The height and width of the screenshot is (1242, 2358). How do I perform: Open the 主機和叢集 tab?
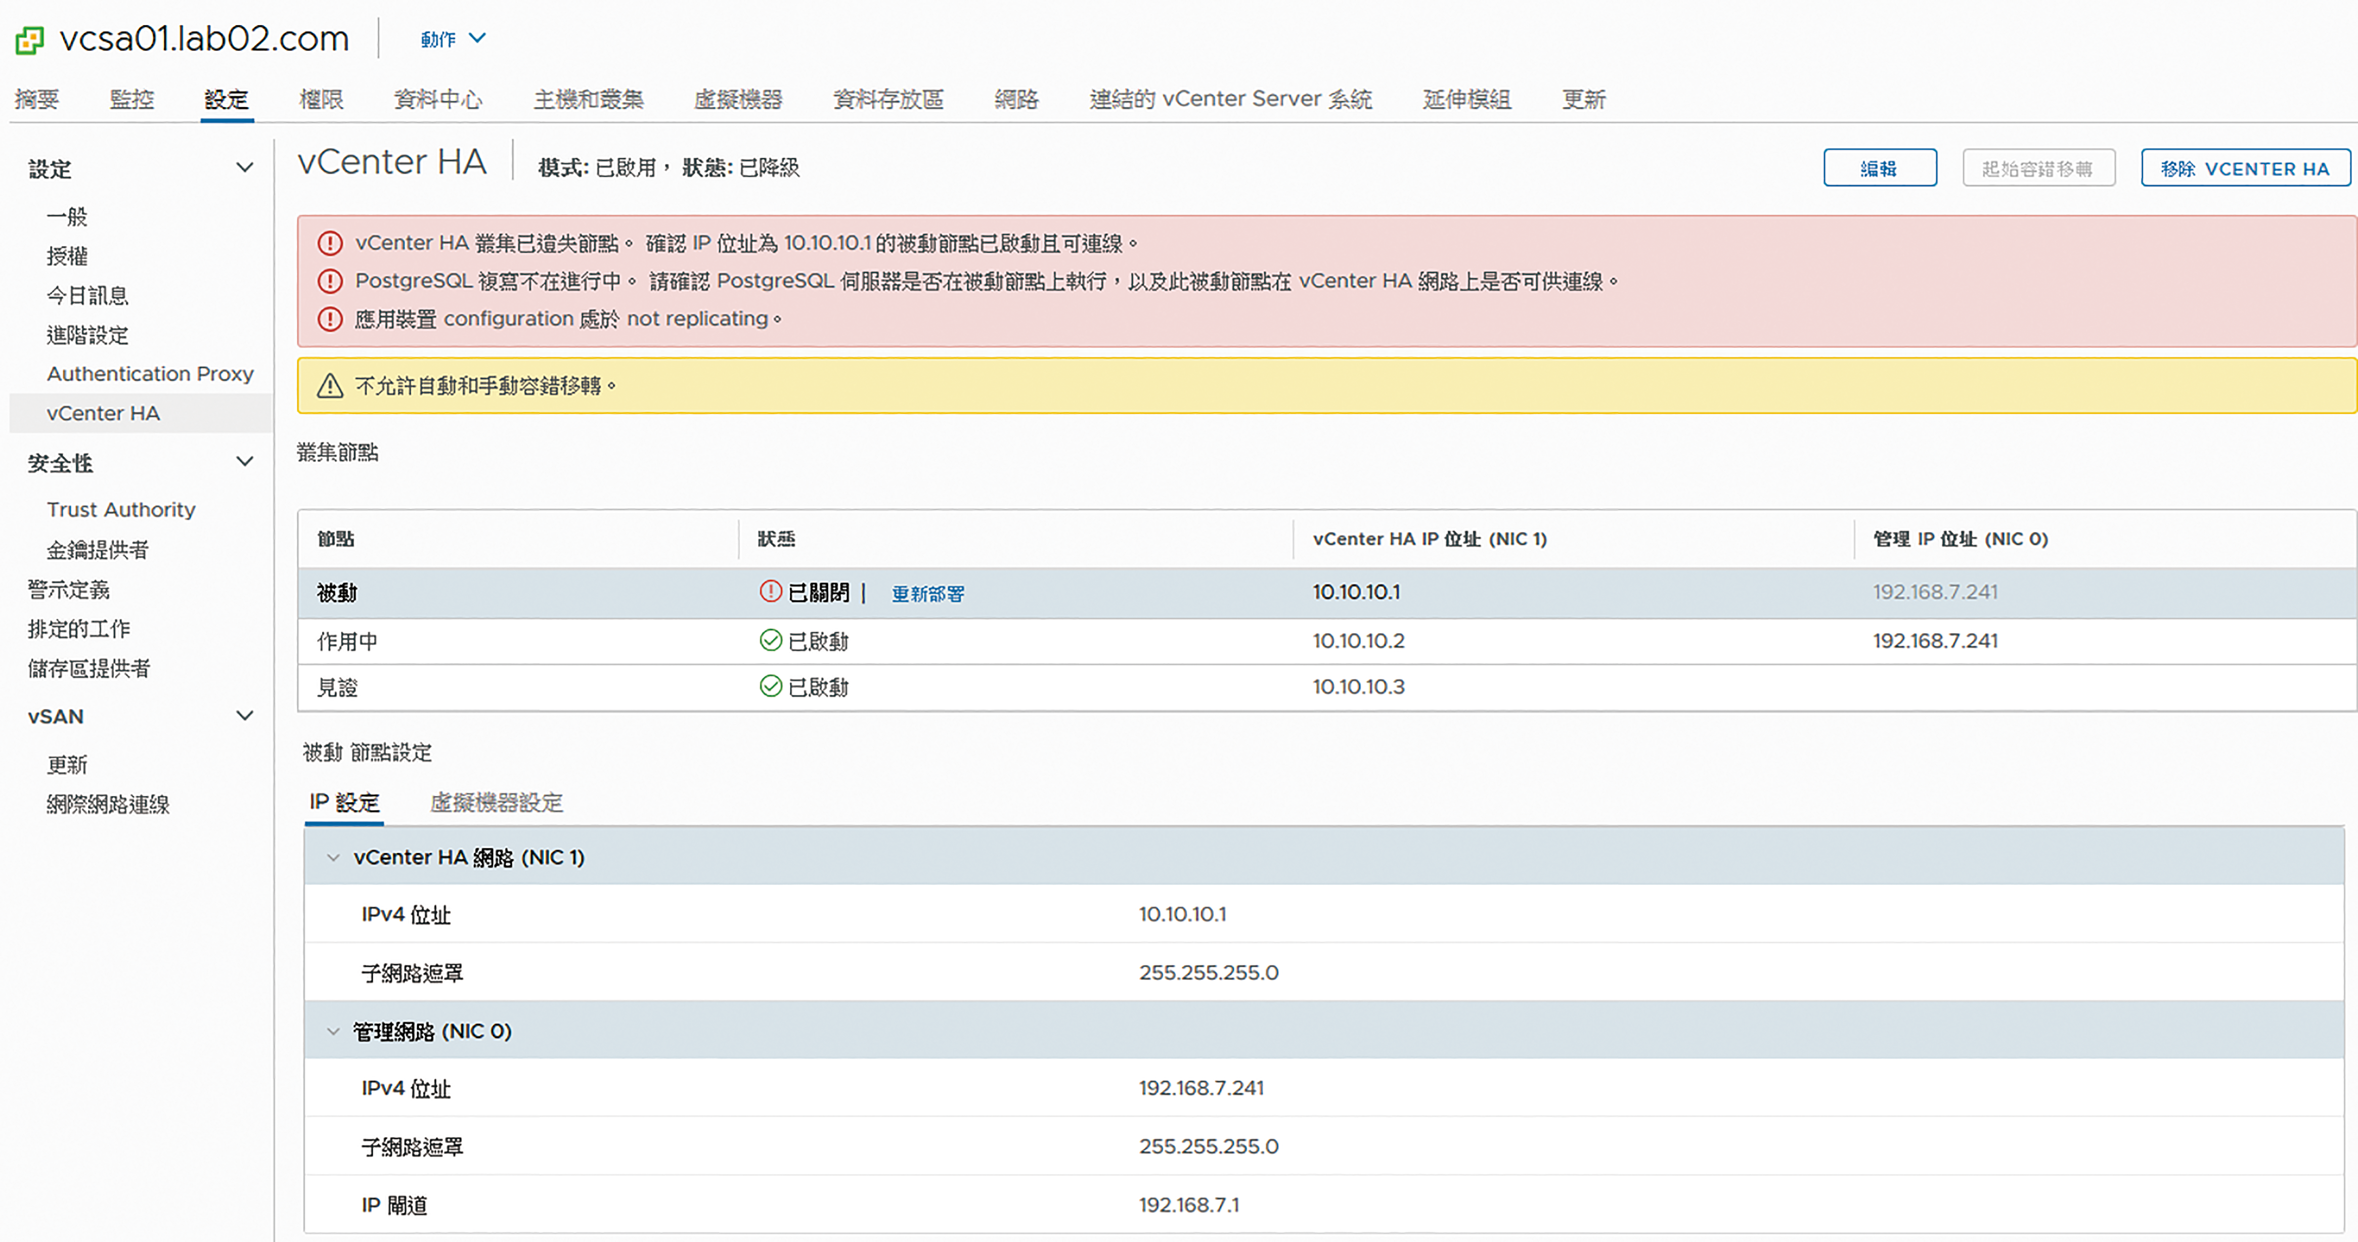click(589, 99)
